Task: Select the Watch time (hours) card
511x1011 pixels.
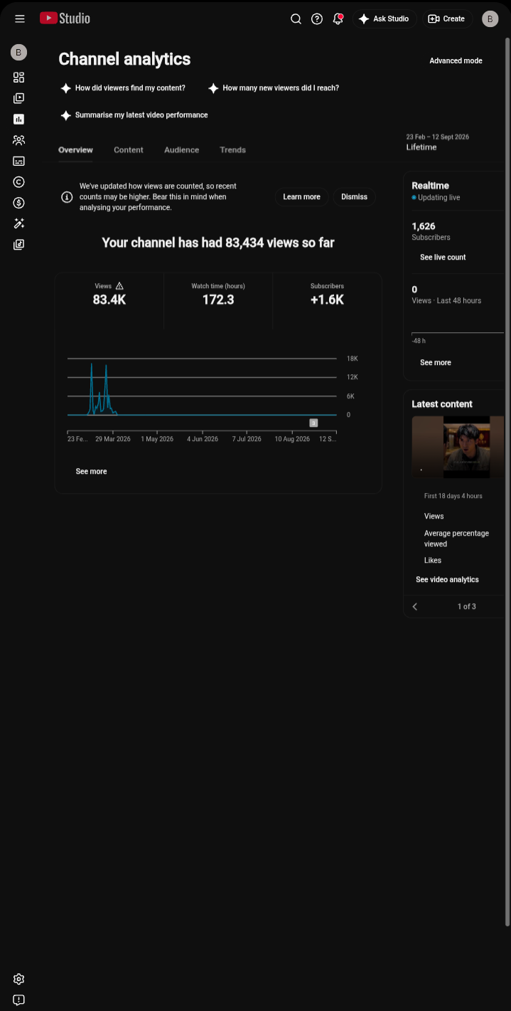Action: 218,301
